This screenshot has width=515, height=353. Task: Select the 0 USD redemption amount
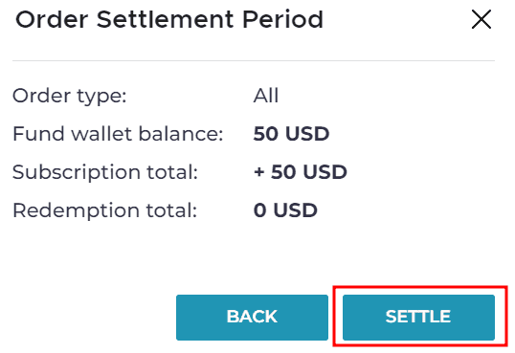(285, 210)
